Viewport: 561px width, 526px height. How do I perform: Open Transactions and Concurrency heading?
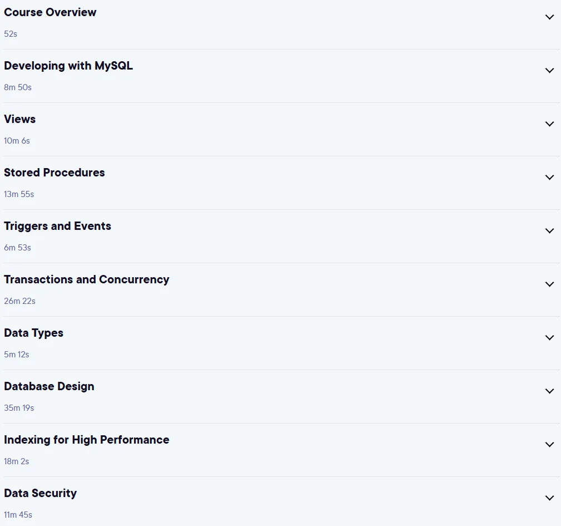tap(87, 279)
